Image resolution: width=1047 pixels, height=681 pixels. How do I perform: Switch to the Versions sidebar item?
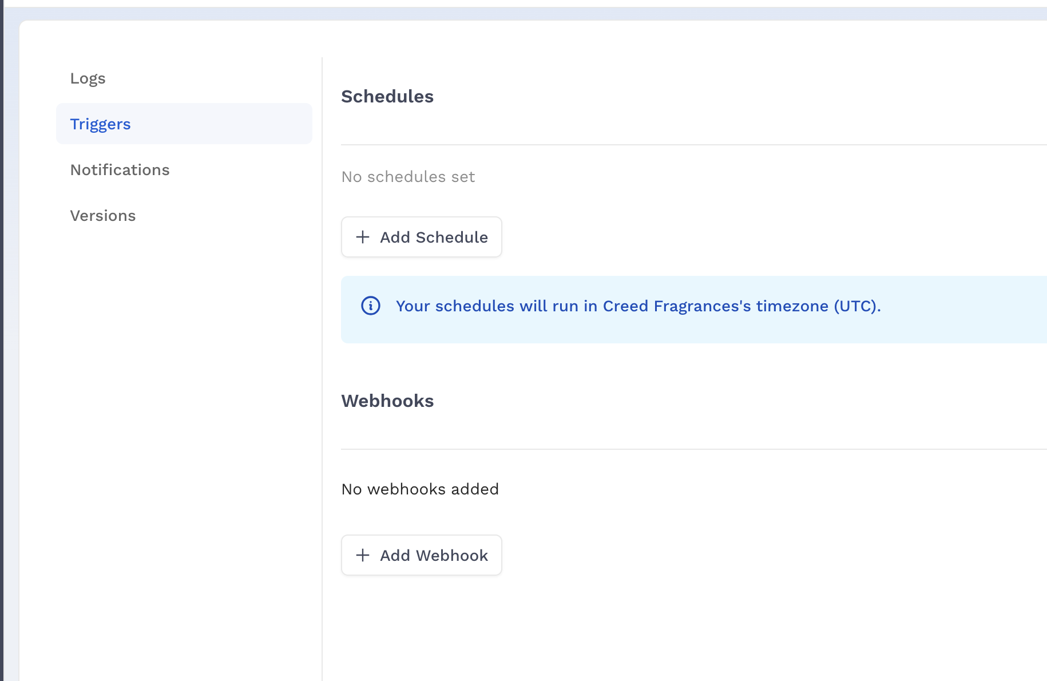pos(103,216)
